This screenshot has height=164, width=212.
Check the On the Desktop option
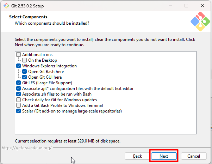point(24,60)
